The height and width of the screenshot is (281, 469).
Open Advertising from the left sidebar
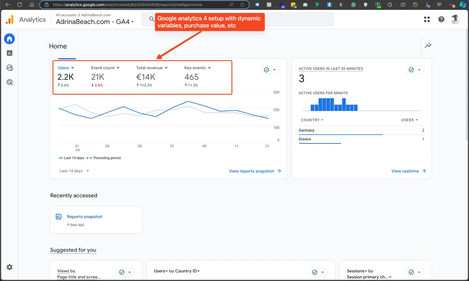(9, 82)
